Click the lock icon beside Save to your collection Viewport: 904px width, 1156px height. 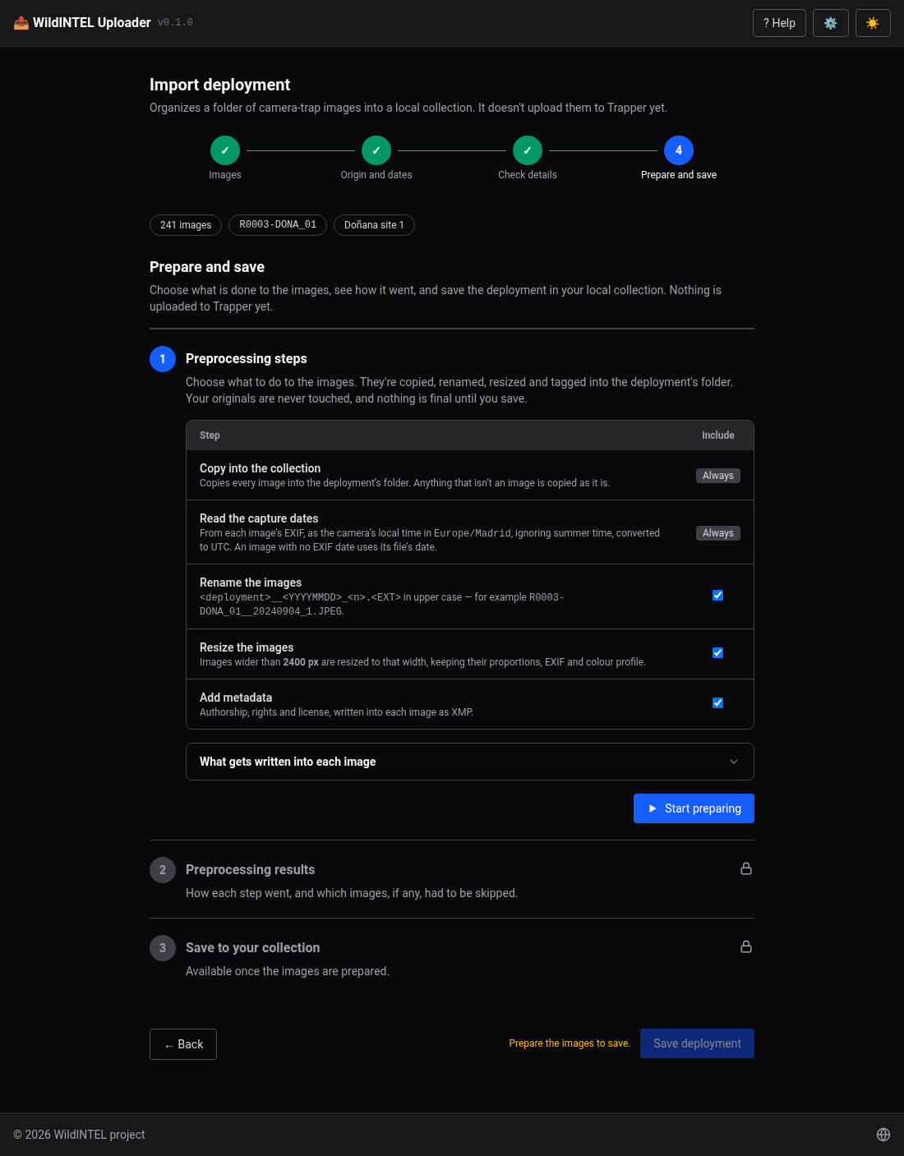coord(746,946)
